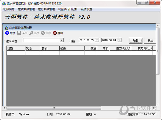This screenshot has height=120, width=162.
Task: Open the end date 2018-08-04 picker arrow
Action: 119,40
